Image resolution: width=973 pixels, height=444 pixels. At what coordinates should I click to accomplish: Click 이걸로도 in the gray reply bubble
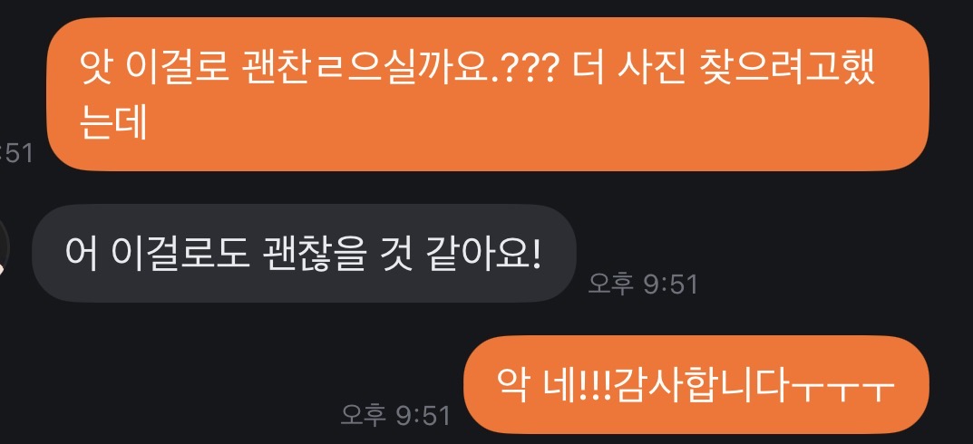tap(180, 254)
